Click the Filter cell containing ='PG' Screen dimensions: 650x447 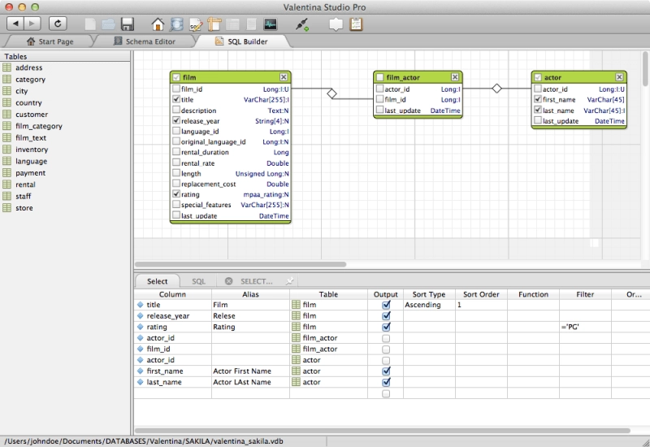(585, 327)
